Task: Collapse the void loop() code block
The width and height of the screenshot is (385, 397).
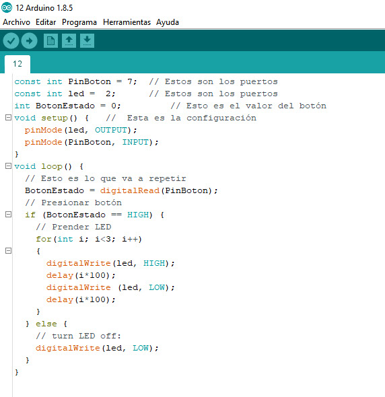Action: point(8,166)
